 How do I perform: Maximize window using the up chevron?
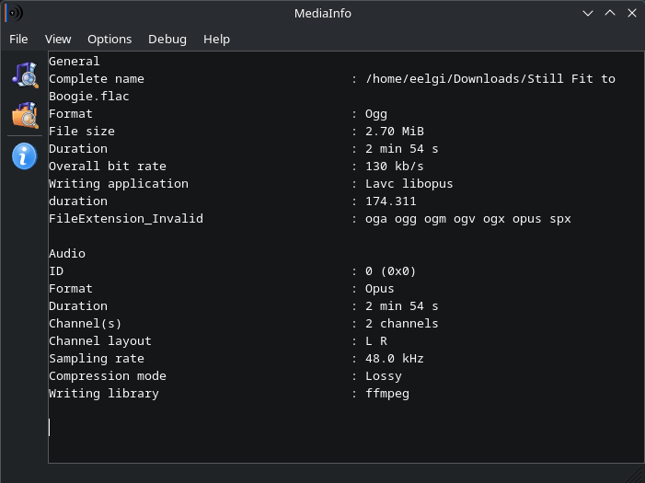pos(610,13)
